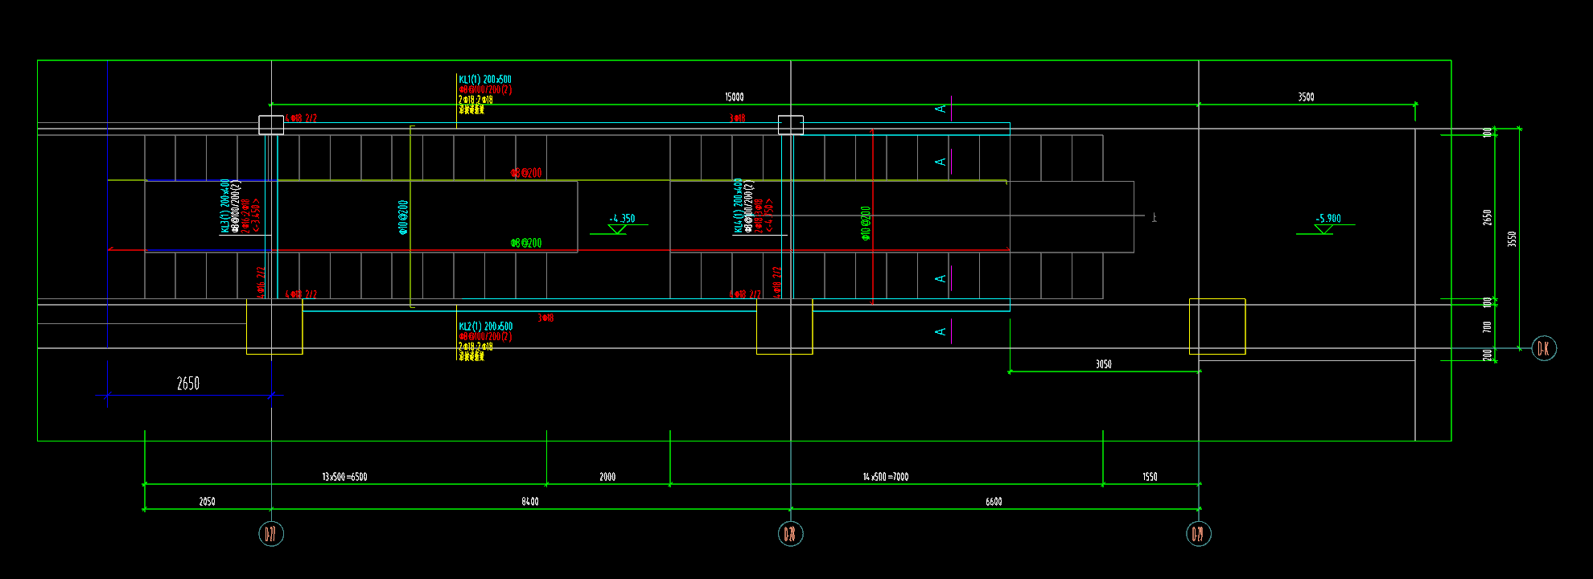The width and height of the screenshot is (1593, 579).
Task: Click the 2000 landing dimension text
Action: pos(607,477)
